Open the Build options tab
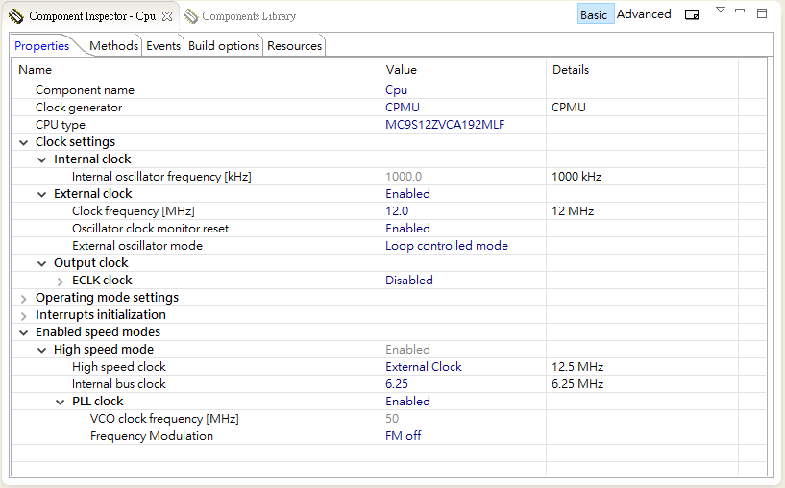Viewport: 785px width, 488px height. tap(224, 45)
